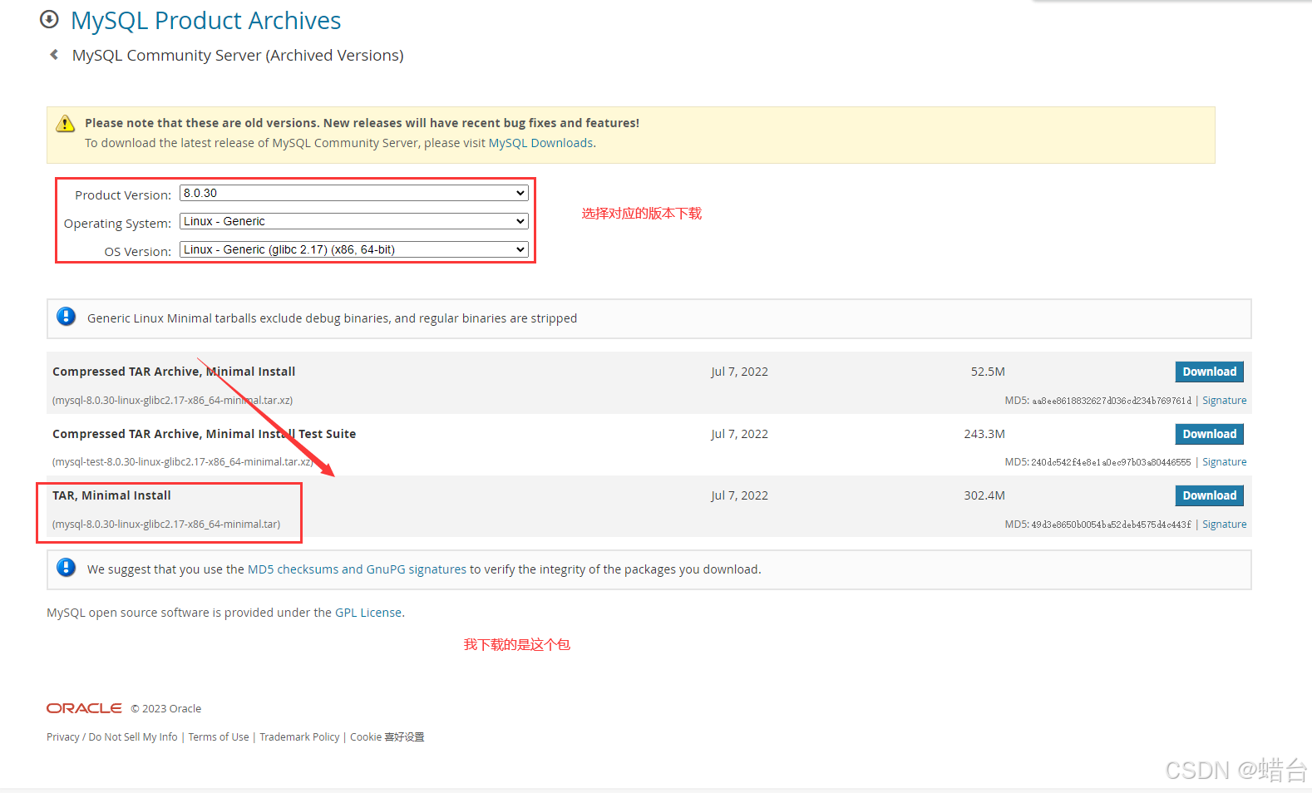Screen dimensions: 1312x793
Task: Download the Compressed TAR Archive Minimal Install Test Suite
Action: (x=1209, y=434)
